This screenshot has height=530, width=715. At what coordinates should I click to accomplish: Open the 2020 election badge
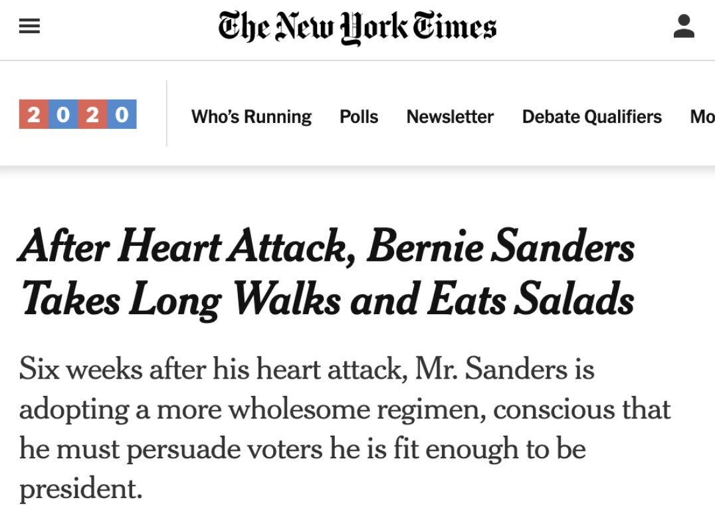tap(78, 114)
